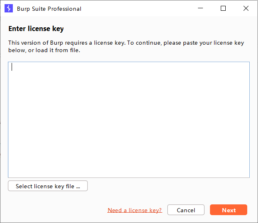Click the bottom-right corner of the license text box
Screen dimensions: 258x223
tap(247, 175)
